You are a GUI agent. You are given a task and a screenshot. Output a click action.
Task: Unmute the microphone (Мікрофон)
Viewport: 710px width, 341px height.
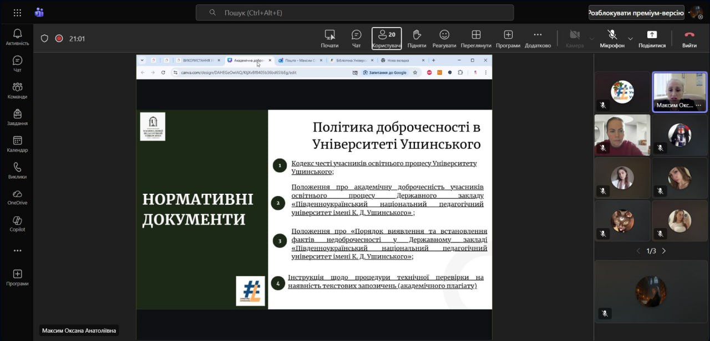coord(612,38)
